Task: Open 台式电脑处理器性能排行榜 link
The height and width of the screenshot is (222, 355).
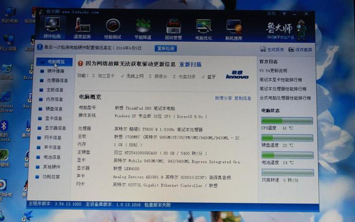Action: (x=285, y=98)
